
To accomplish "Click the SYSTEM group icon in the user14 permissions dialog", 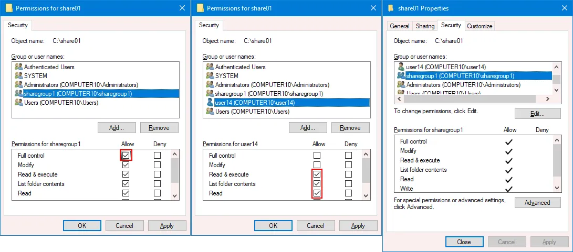I will [x=210, y=76].
